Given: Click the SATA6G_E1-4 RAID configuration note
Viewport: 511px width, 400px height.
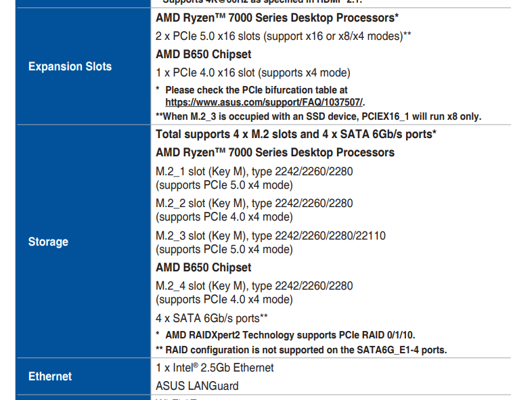Looking at the screenshot, I should coord(301,350).
